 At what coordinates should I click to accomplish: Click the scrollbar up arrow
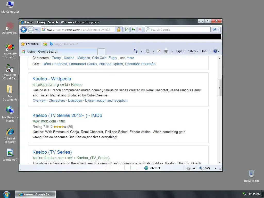[219, 58]
